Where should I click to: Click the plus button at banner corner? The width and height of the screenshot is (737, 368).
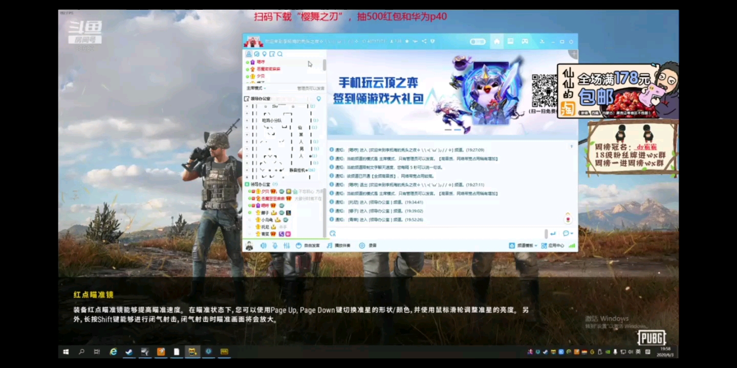574,54
